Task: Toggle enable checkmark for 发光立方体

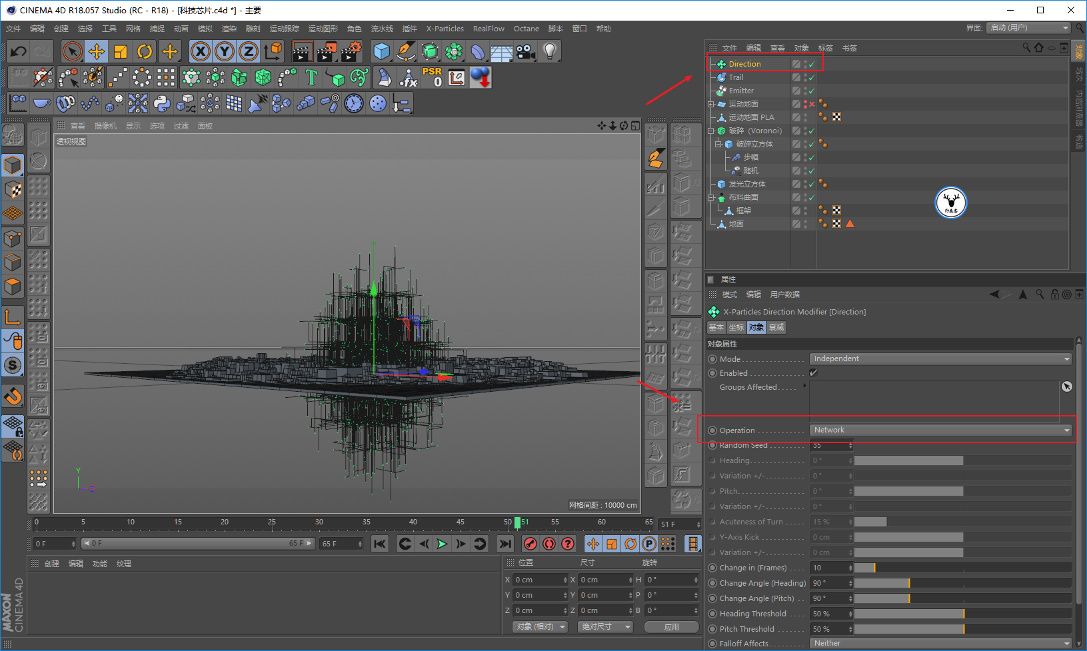Action: tap(812, 185)
